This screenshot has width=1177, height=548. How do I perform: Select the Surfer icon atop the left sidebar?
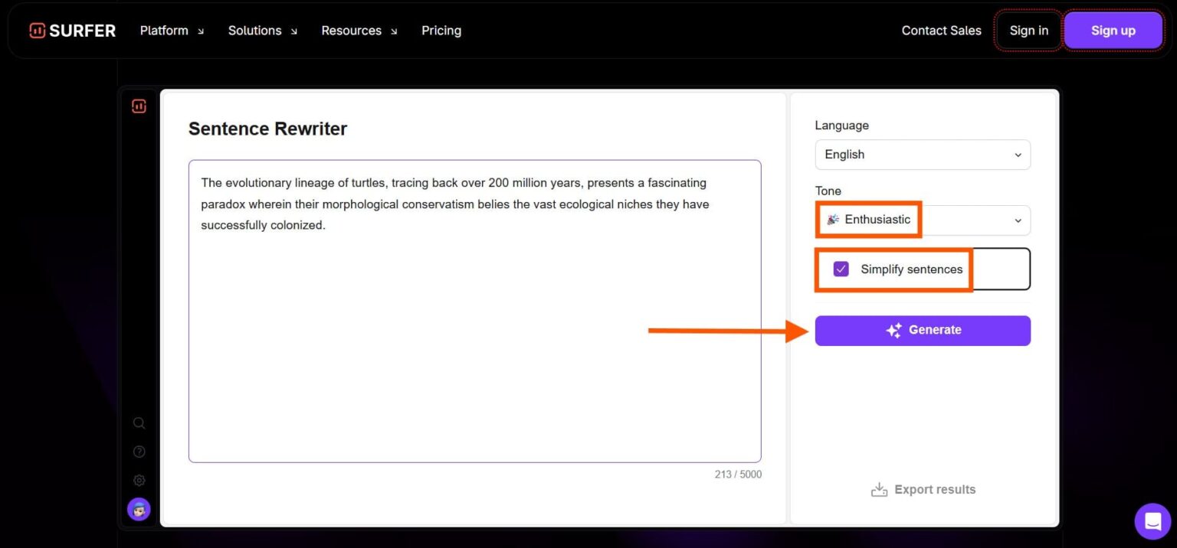(139, 106)
